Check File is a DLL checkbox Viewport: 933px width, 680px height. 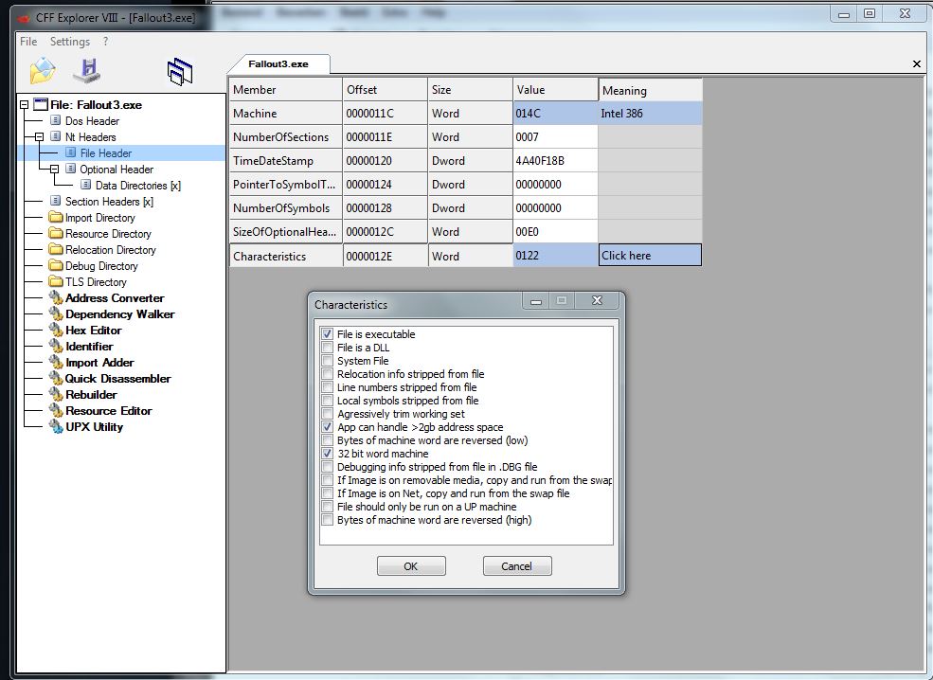click(x=328, y=347)
